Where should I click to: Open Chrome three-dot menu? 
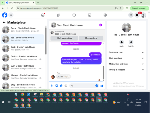tap(147, 8)
